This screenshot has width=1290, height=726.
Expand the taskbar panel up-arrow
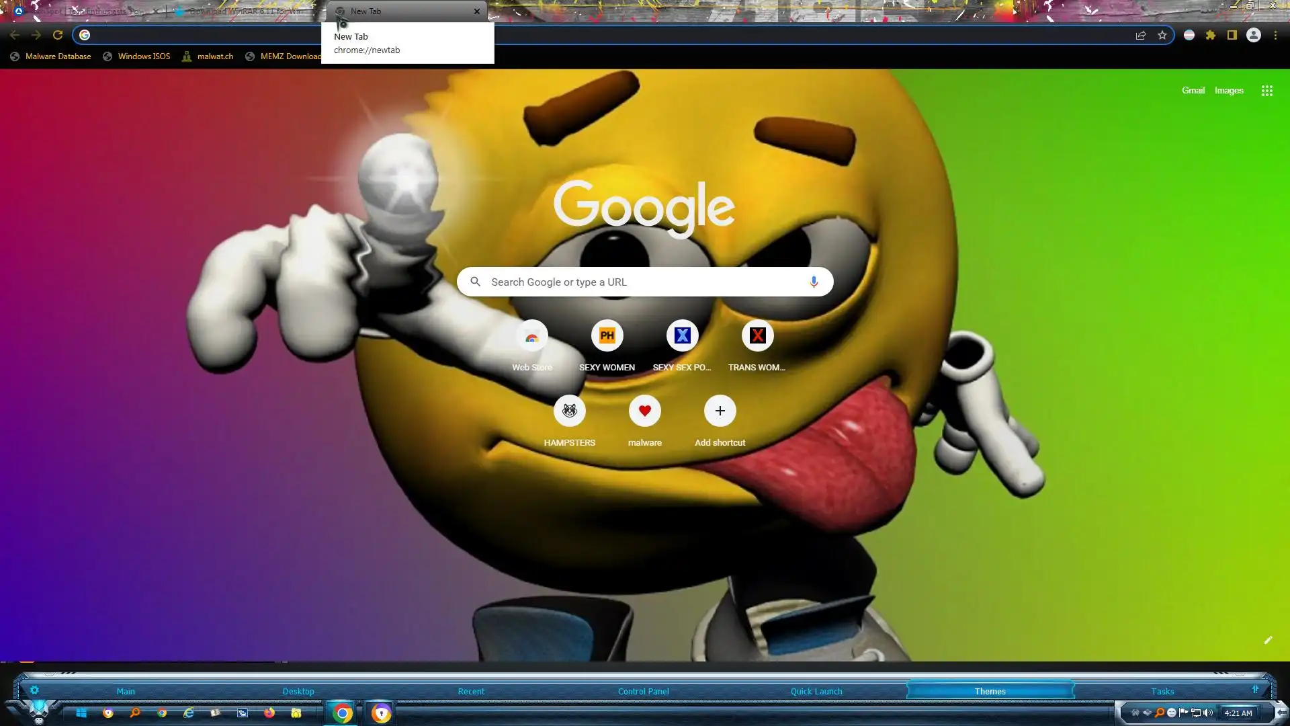click(1255, 690)
